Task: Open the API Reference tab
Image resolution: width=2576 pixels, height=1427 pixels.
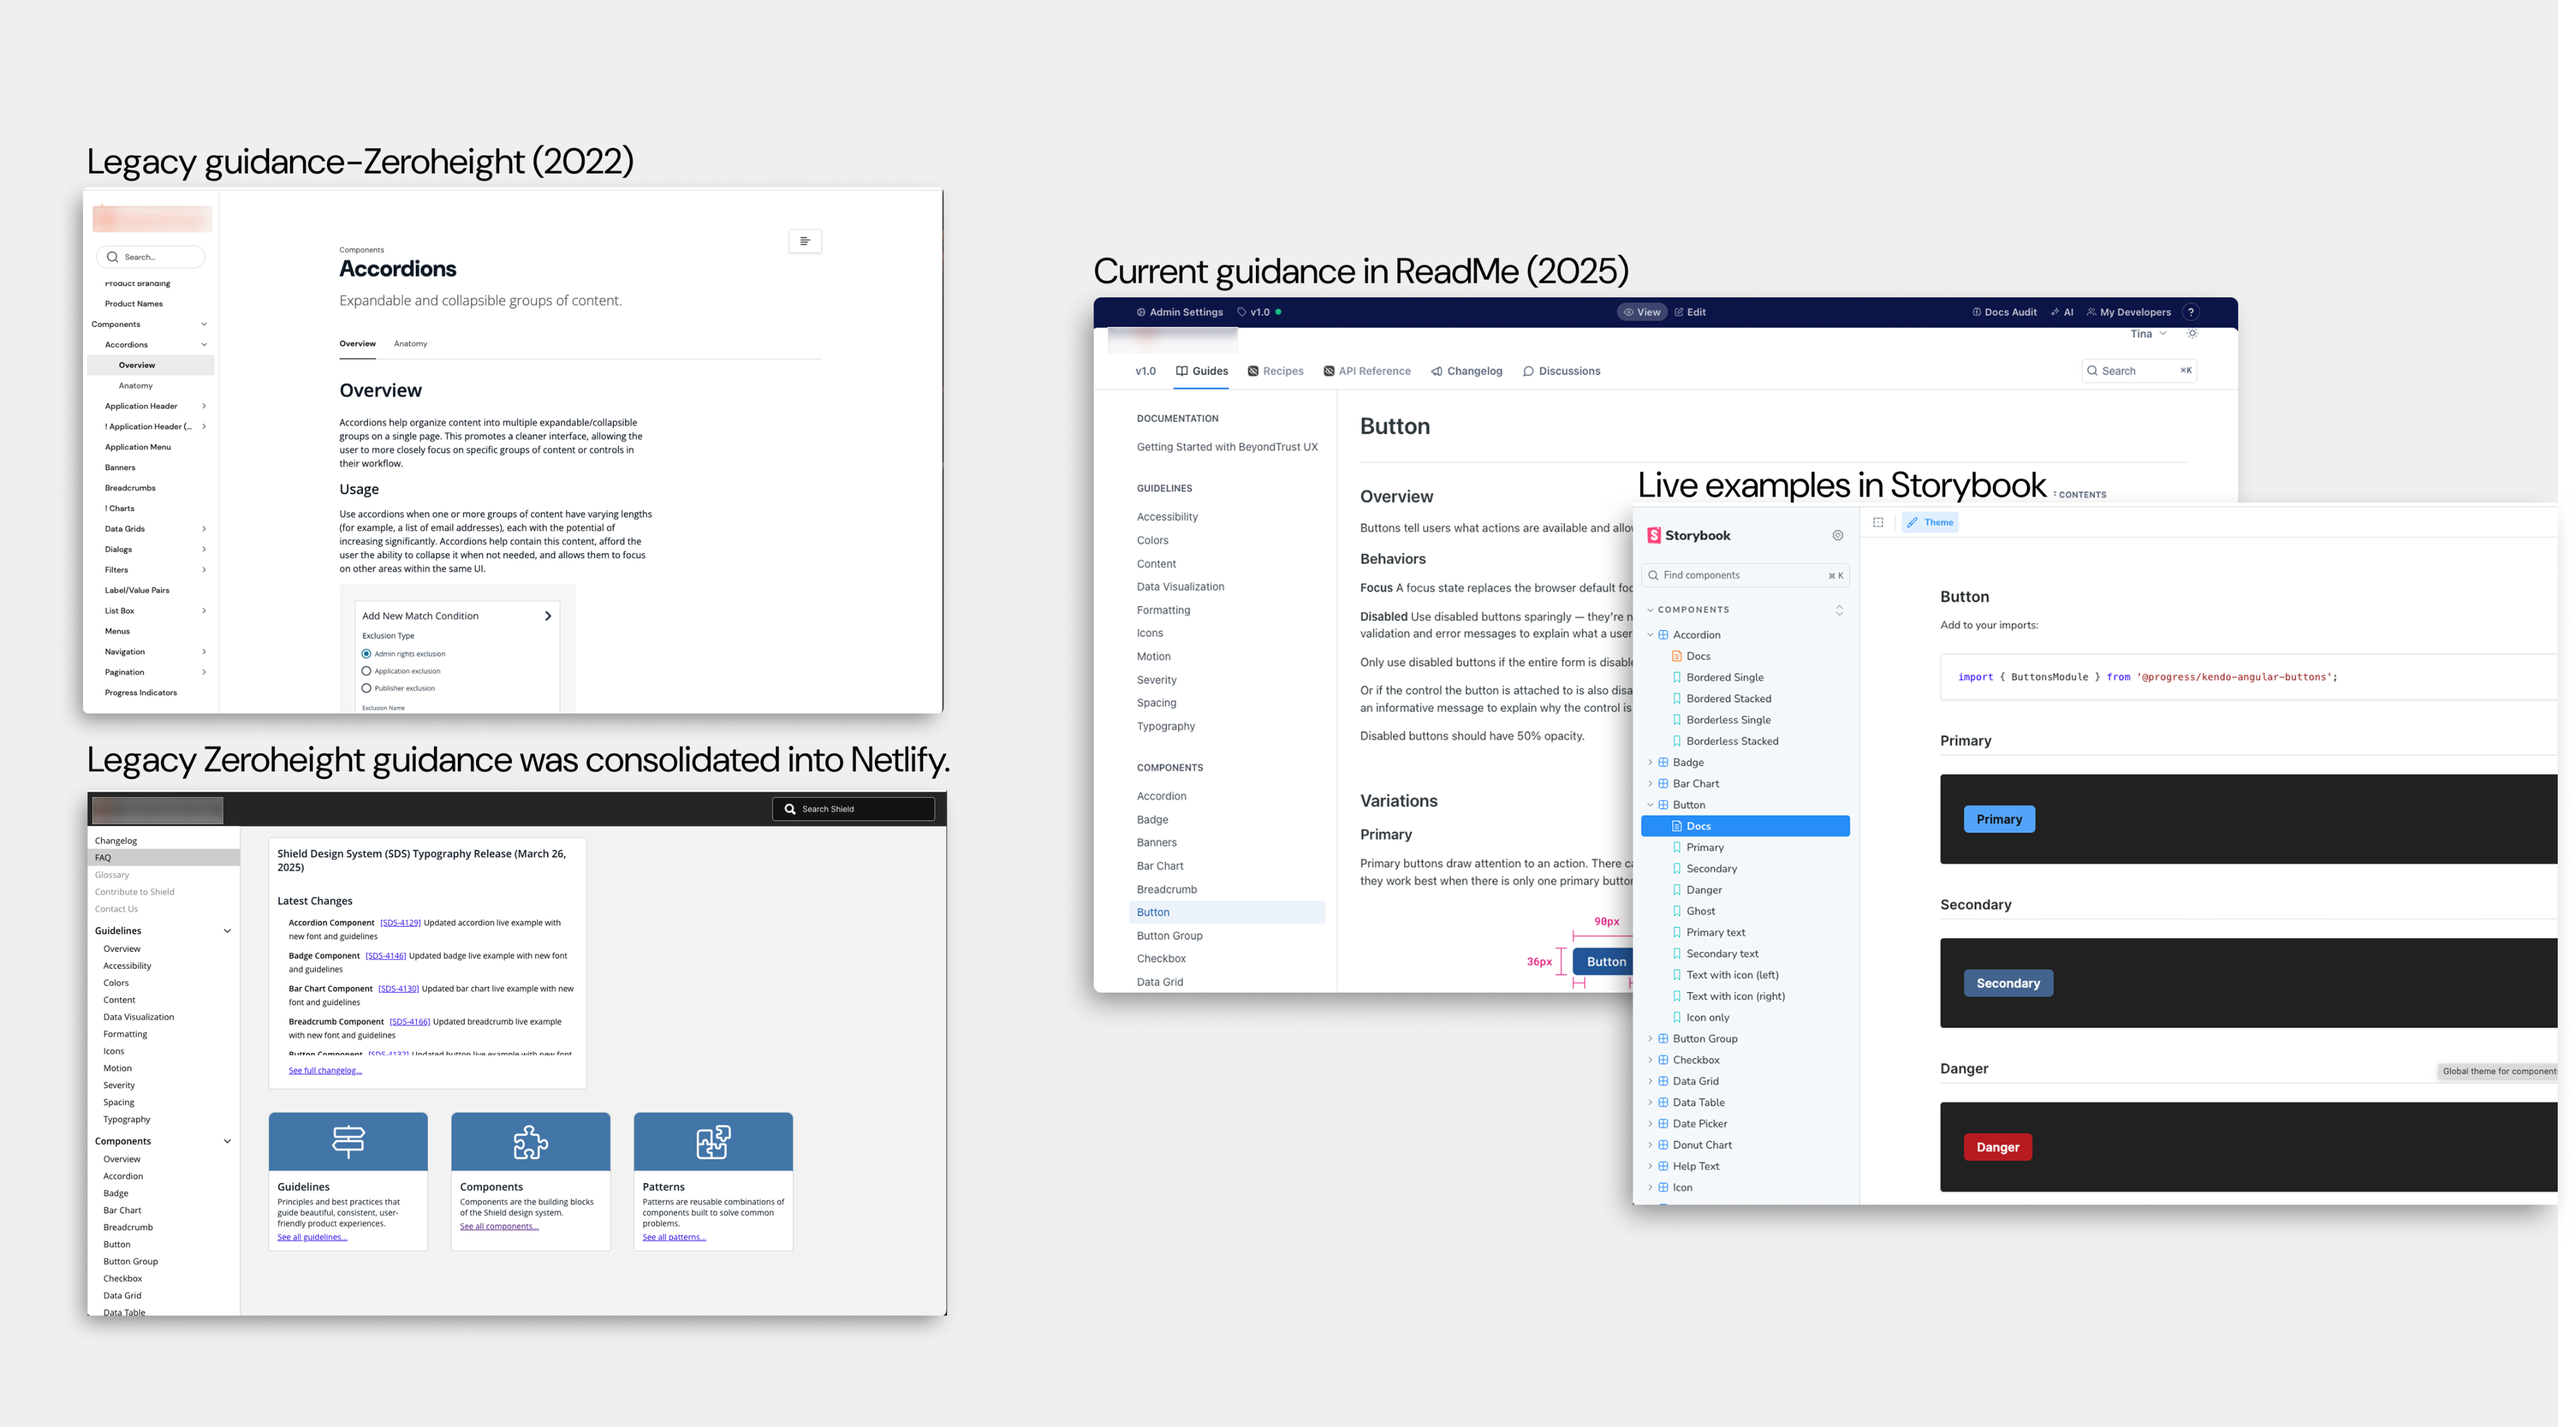Action: [1367, 371]
